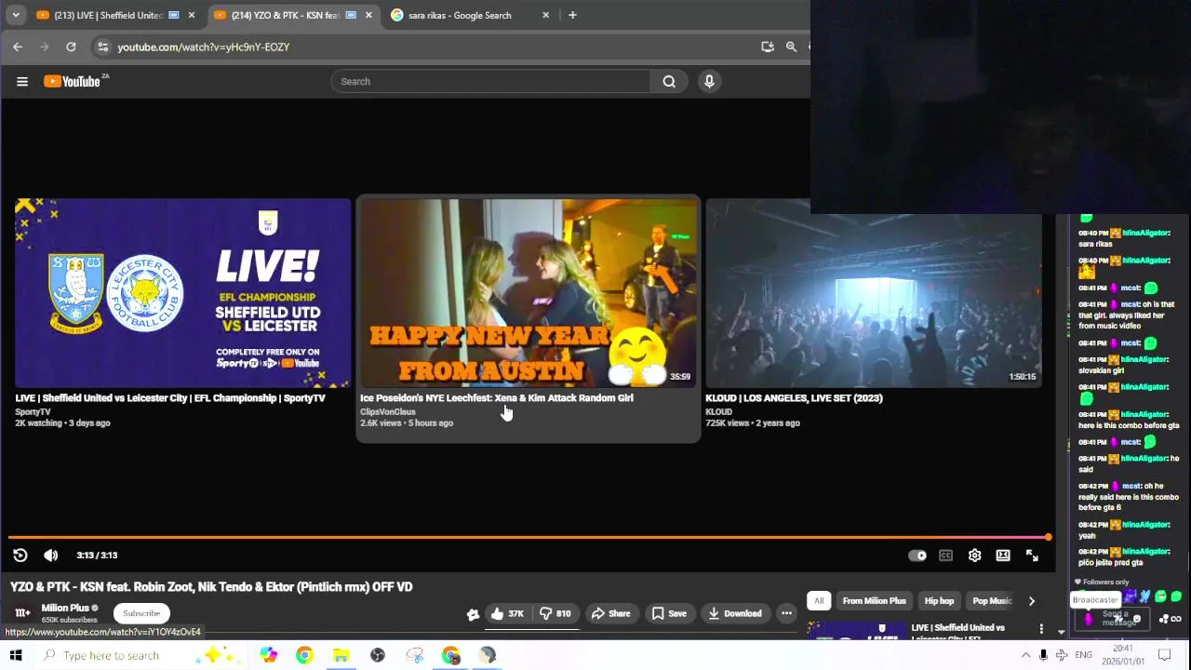Click the taskbar search box

[x=140, y=655]
